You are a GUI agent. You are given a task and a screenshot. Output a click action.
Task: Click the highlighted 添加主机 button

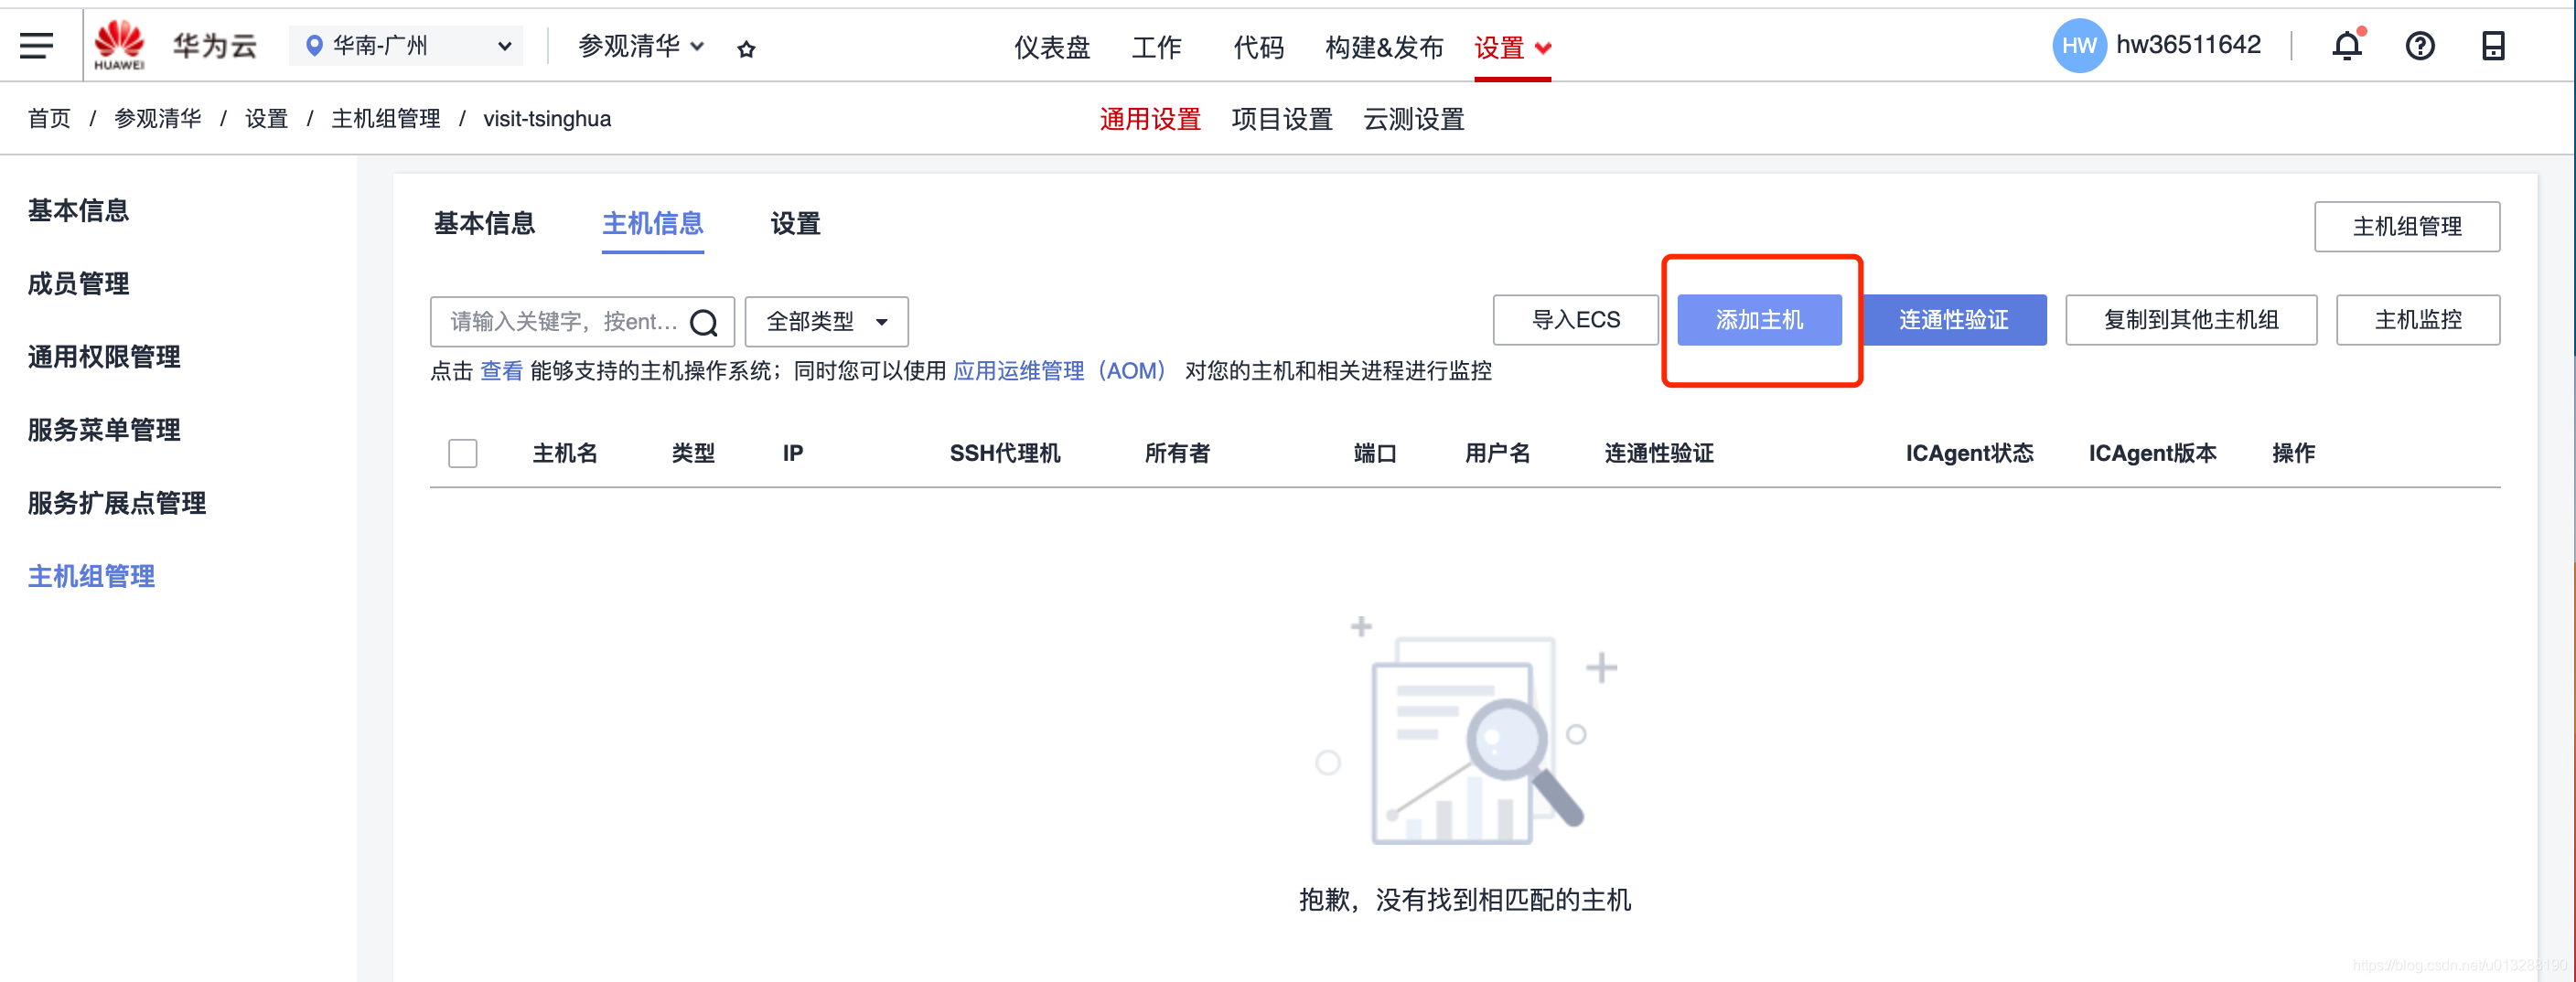1760,320
